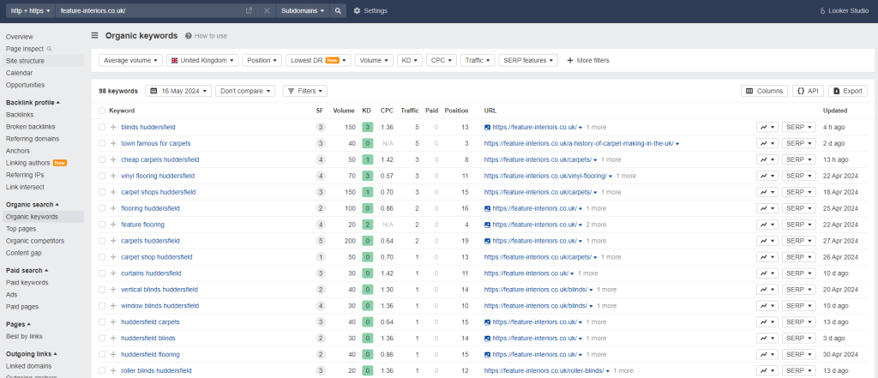Select the feature flooring row checkbox
Screen dimensions: 878x378
click(102, 225)
